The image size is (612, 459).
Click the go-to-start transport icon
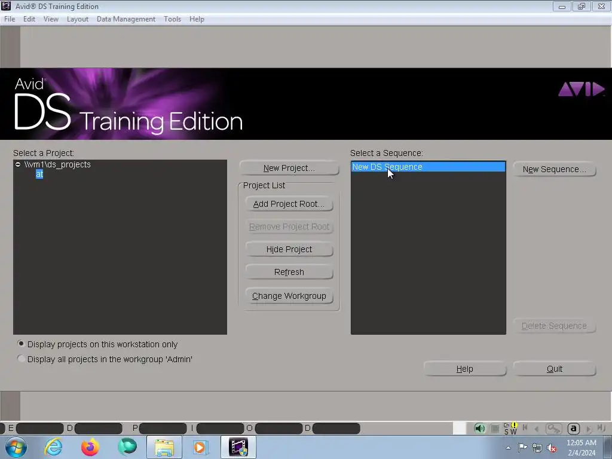click(x=525, y=428)
